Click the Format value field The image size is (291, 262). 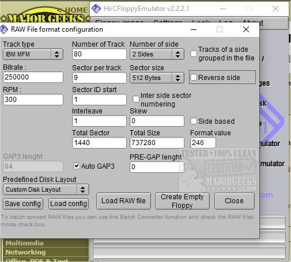(203, 143)
